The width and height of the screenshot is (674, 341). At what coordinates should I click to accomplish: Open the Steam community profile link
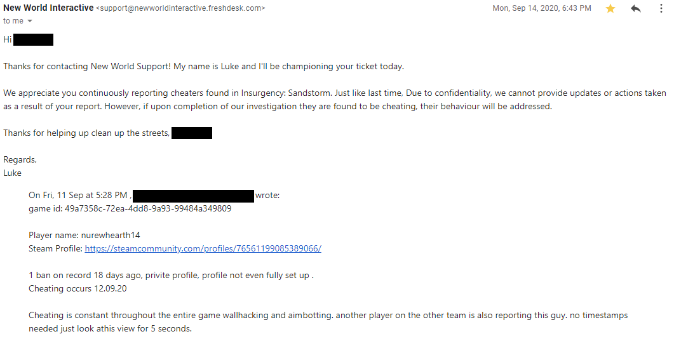203,248
